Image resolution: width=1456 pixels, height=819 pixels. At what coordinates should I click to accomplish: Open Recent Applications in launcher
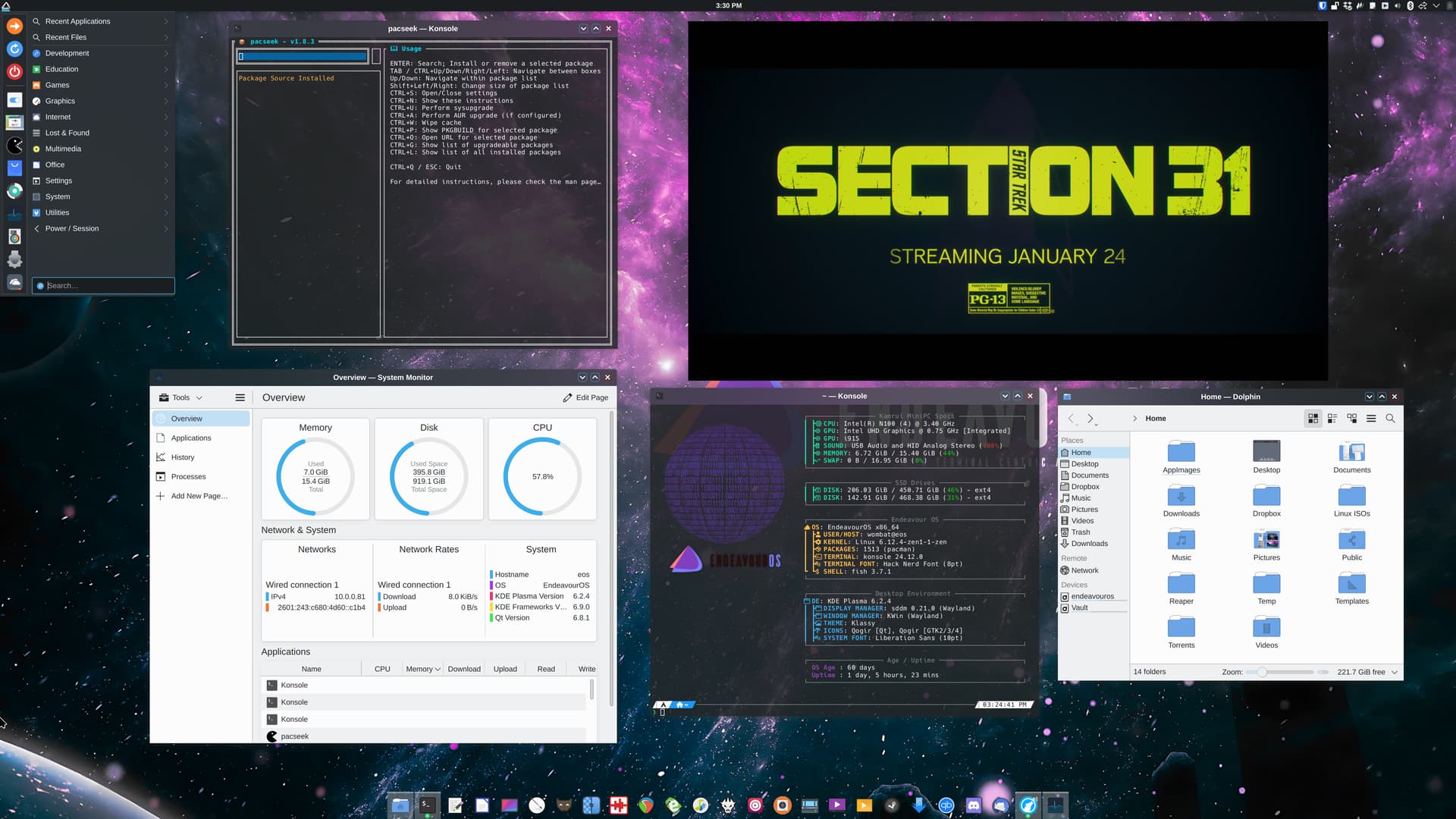click(100, 21)
